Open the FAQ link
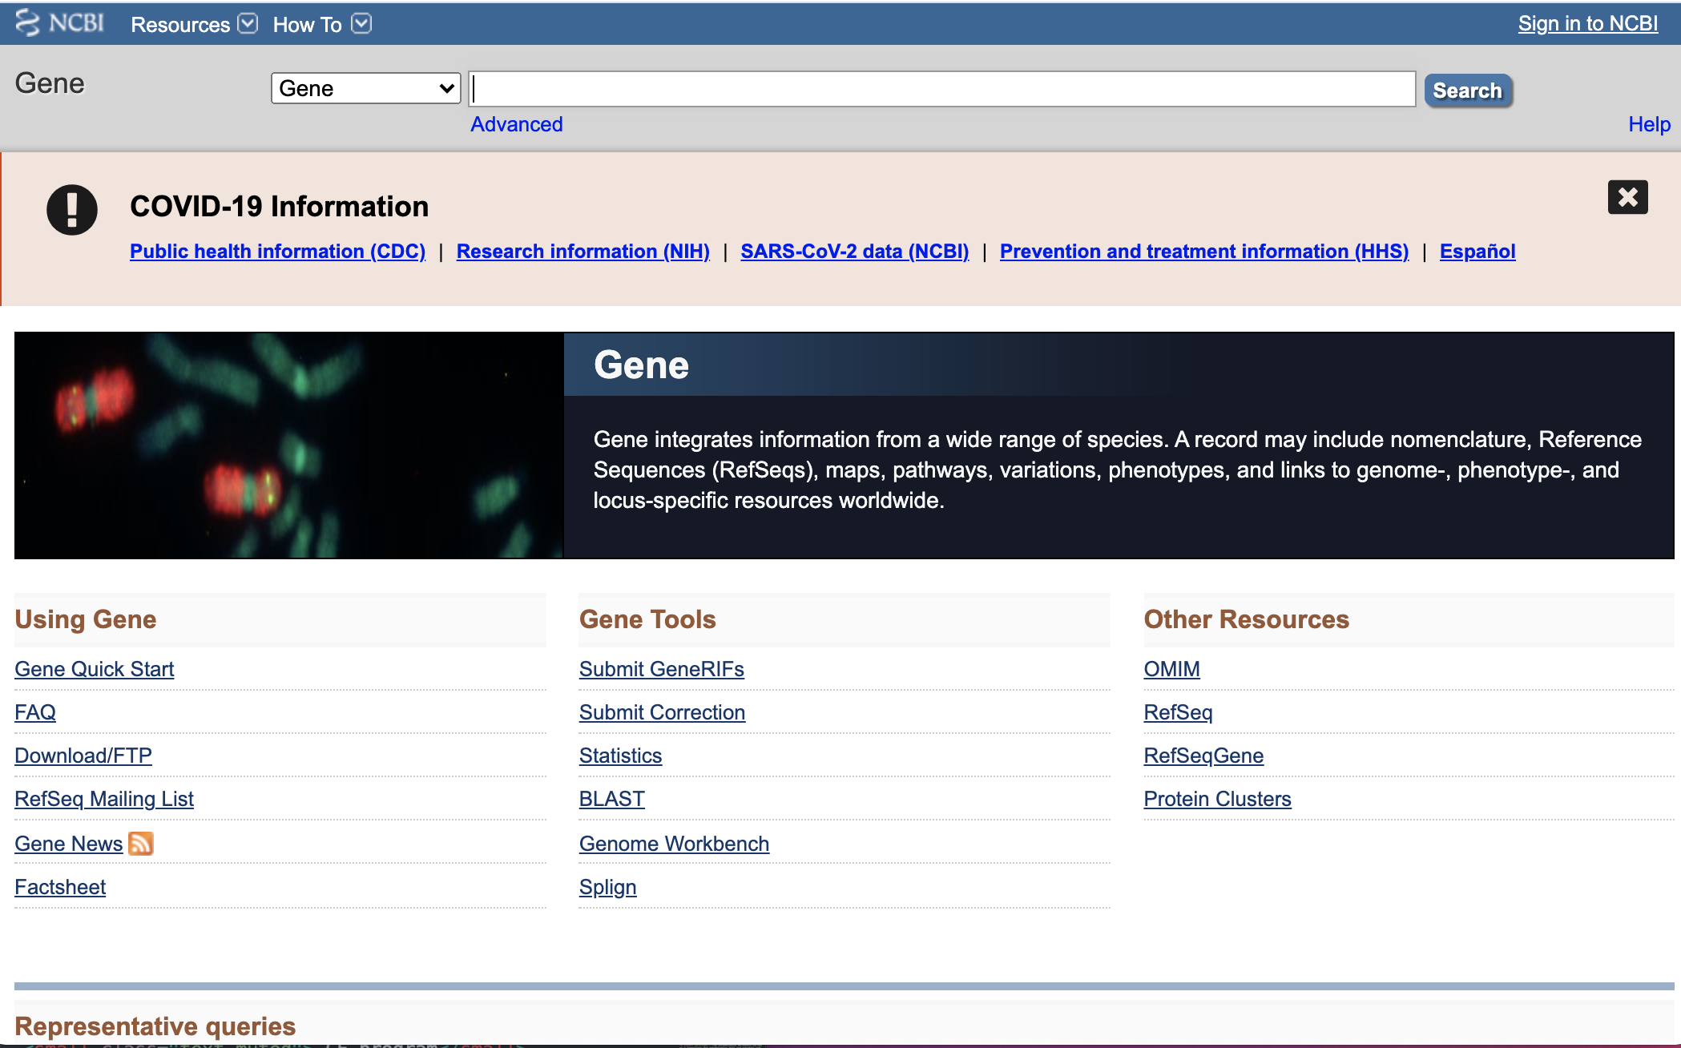 pyautogui.click(x=35, y=712)
